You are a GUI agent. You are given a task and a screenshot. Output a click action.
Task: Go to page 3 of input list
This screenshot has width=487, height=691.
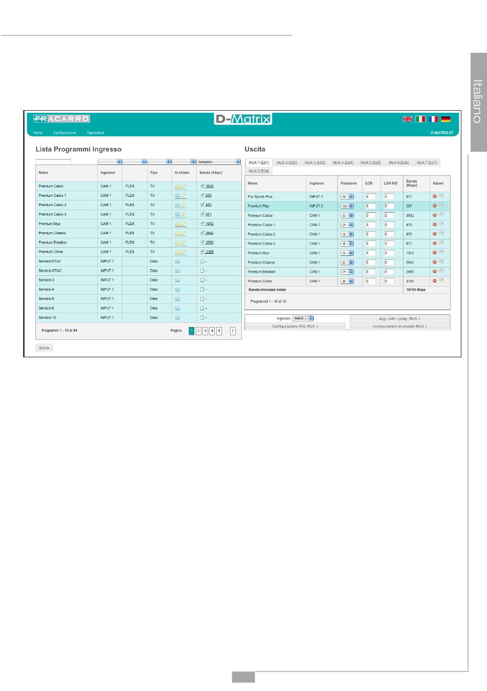click(x=205, y=331)
